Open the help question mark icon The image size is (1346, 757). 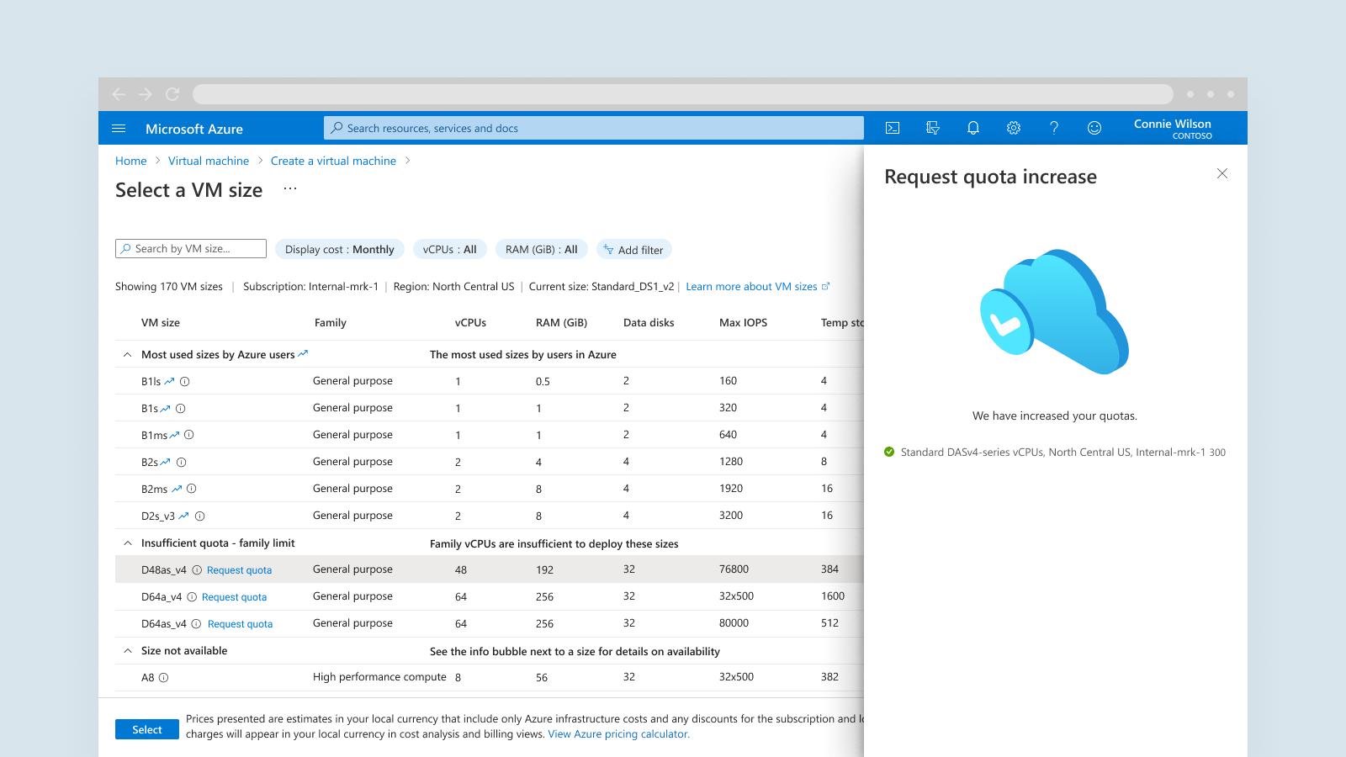pos(1054,128)
